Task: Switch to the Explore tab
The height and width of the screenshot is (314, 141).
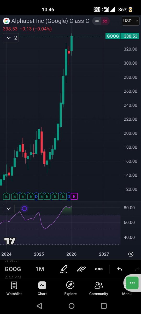Action: tap(70, 288)
